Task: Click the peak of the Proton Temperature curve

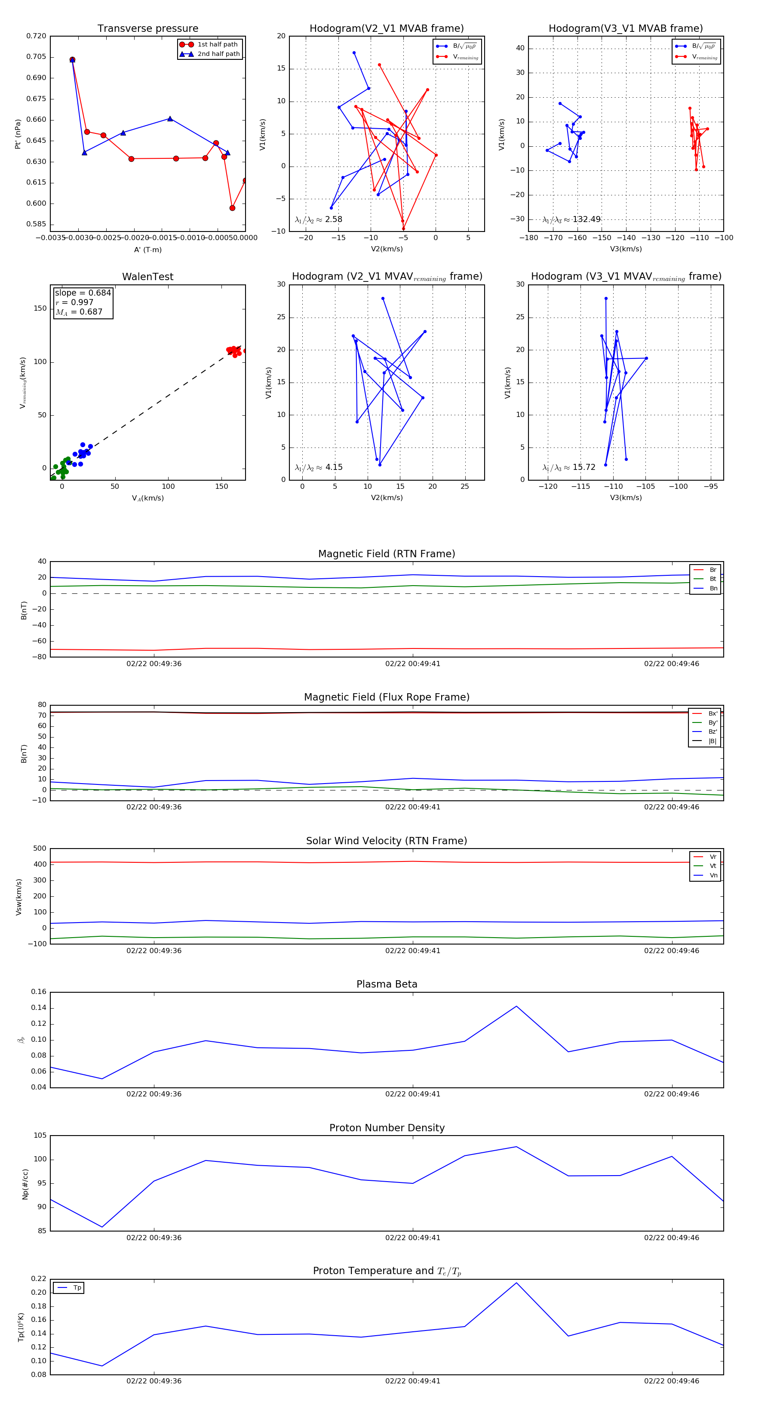Action: [x=516, y=1283]
